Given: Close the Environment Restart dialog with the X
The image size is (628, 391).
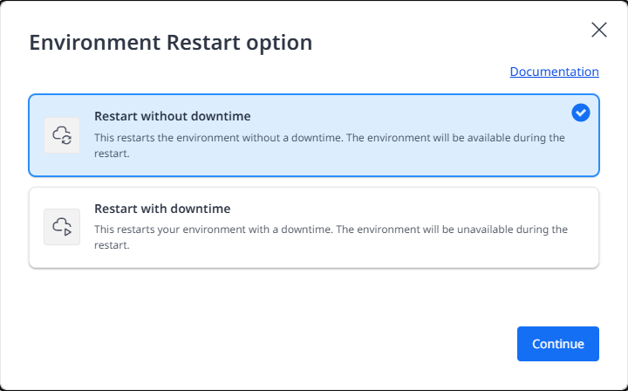Looking at the screenshot, I should pyautogui.click(x=599, y=30).
